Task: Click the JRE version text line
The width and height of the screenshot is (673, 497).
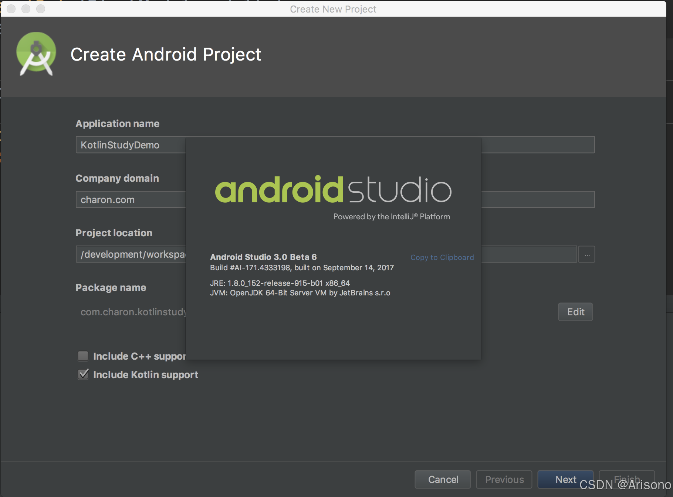Action: [280, 283]
